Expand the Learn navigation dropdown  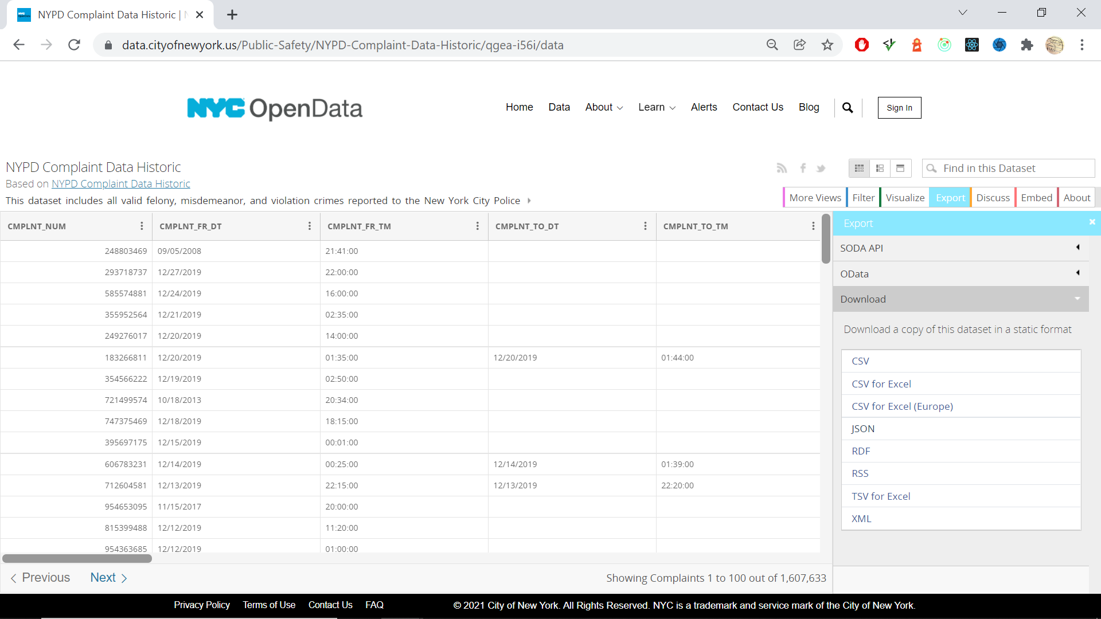point(657,107)
